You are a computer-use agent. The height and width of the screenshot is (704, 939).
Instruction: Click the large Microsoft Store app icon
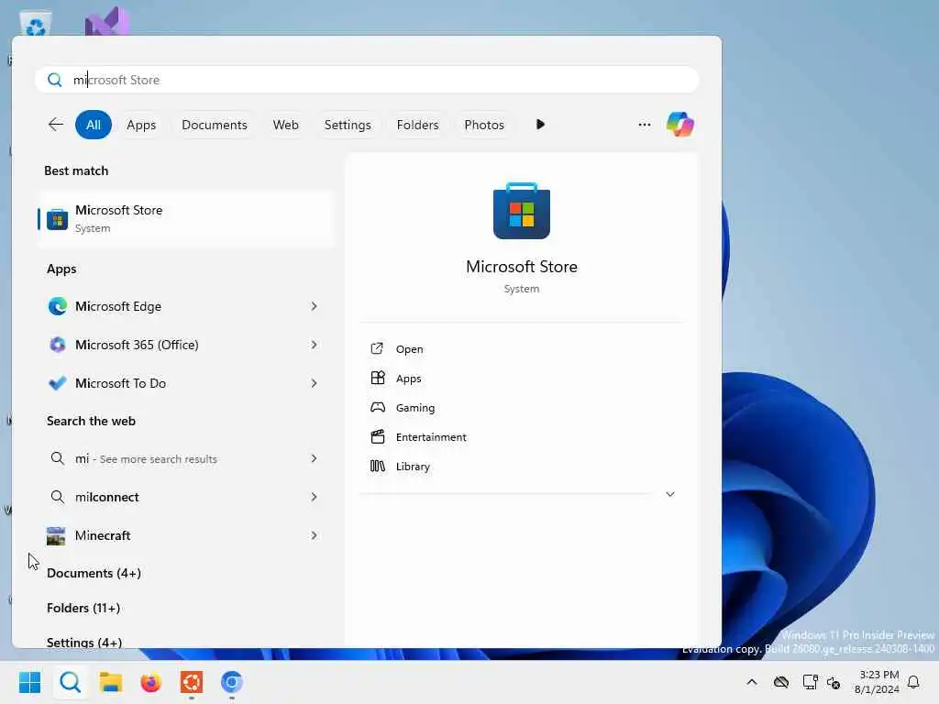(522, 211)
